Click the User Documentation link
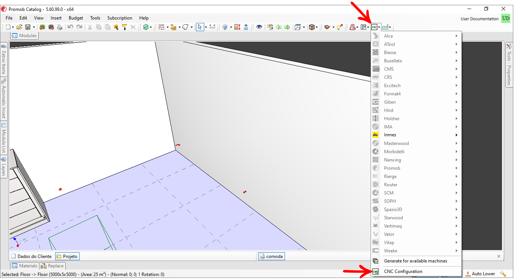This screenshot has width=514, height=279. [479, 19]
